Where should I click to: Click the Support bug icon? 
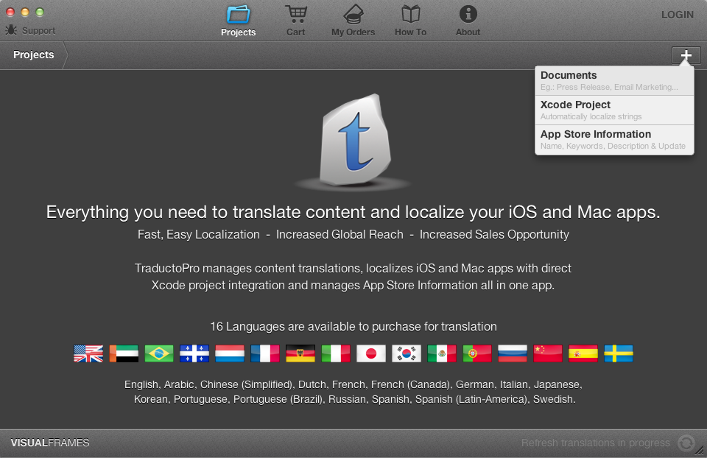tap(11, 30)
